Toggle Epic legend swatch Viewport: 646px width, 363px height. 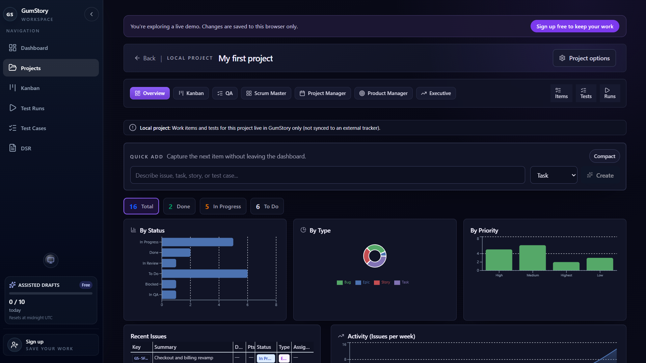(x=358, y=282)
